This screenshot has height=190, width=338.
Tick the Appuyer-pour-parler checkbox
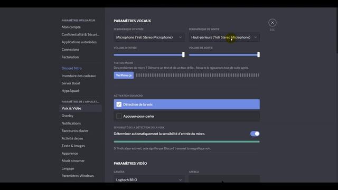119,116
